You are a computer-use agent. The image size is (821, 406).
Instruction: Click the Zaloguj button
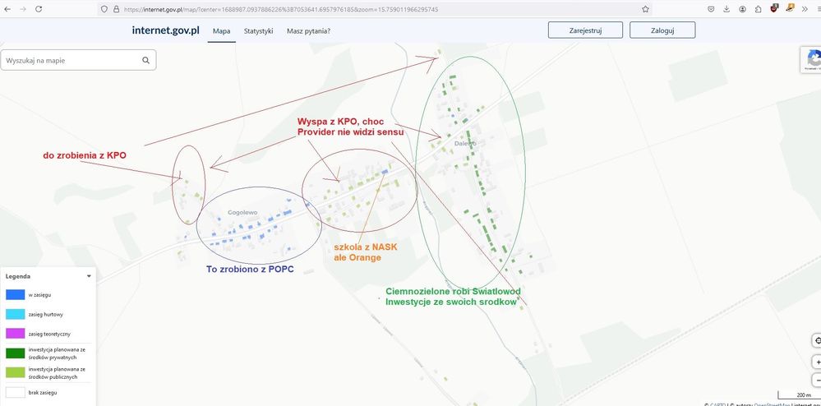pyautogui.click(x=662, y=30)
